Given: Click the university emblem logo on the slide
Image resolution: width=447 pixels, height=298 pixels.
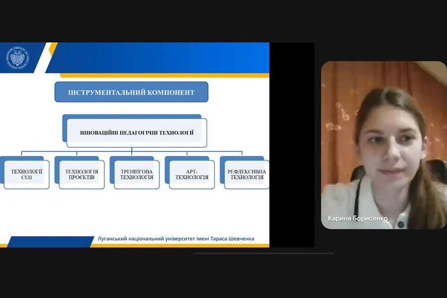Looking at the screenshot, I should (17, 58).
